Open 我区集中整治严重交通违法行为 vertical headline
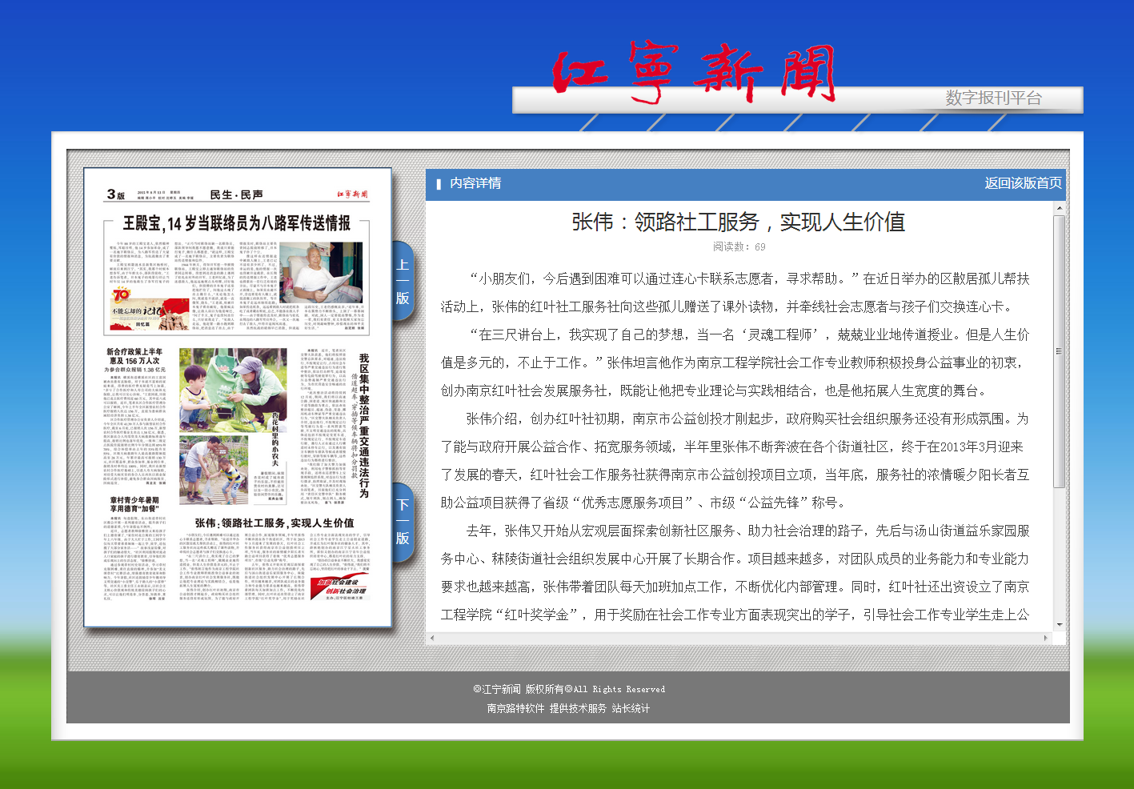Screen dimensions: 1134x789 click(x=364, y=424)
